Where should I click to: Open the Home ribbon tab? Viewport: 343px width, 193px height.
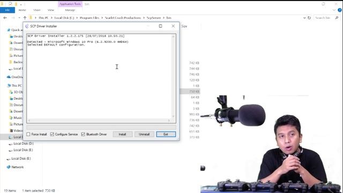click(22, 10)
